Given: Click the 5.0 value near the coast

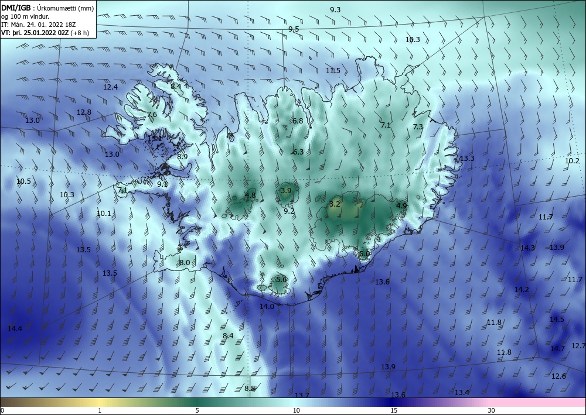Looking at the screenshot, I should (364, 254).
